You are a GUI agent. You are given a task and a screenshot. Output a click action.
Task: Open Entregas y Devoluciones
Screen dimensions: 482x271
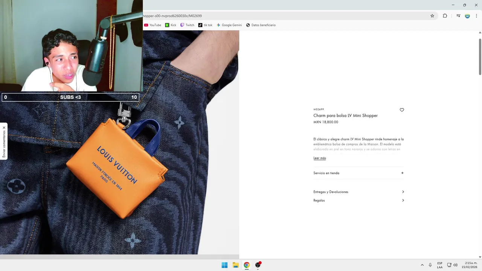point(358,192)
